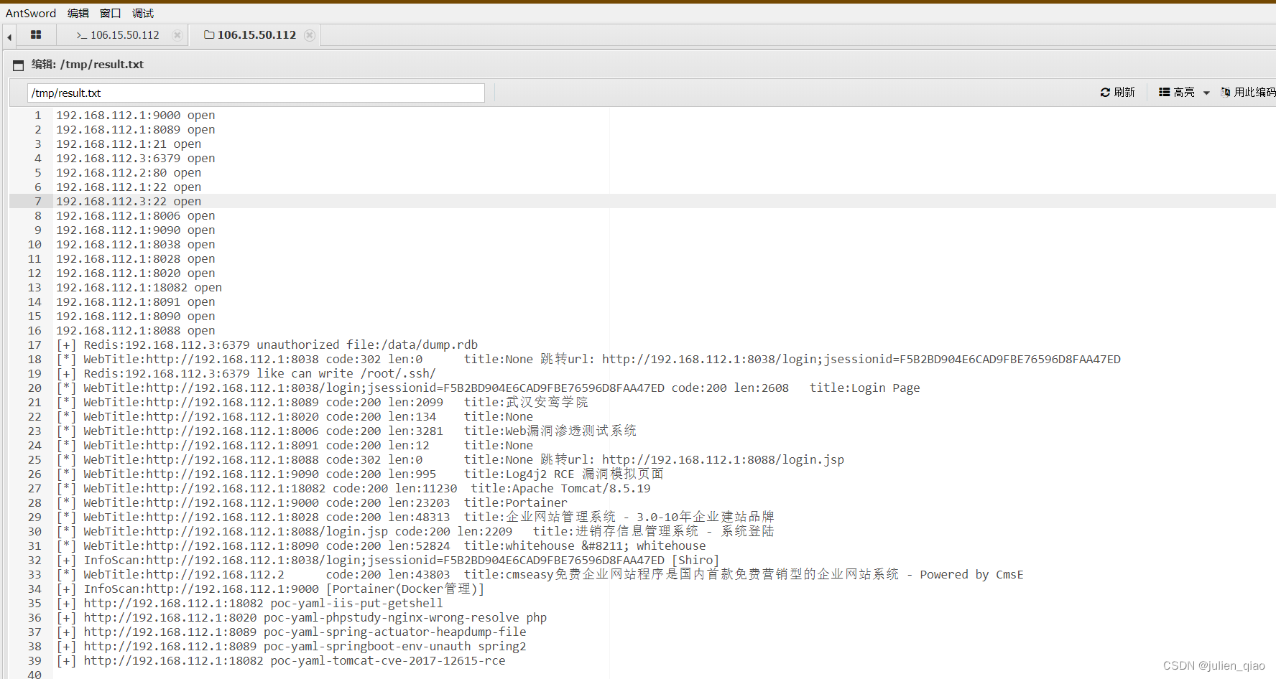Click the 刷新 refresh button

pos(1117,93)
